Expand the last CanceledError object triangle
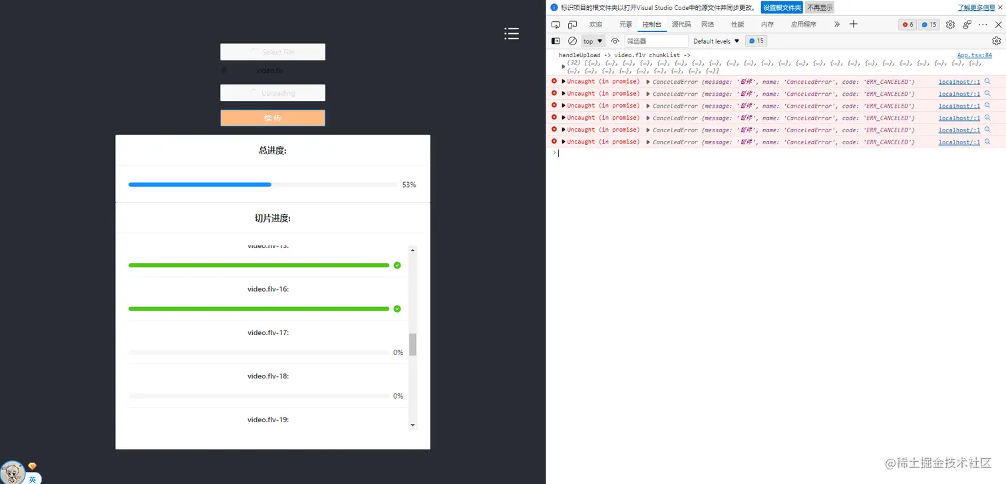The height and width of the screenshot is (484, 1006). coord(648,142)
